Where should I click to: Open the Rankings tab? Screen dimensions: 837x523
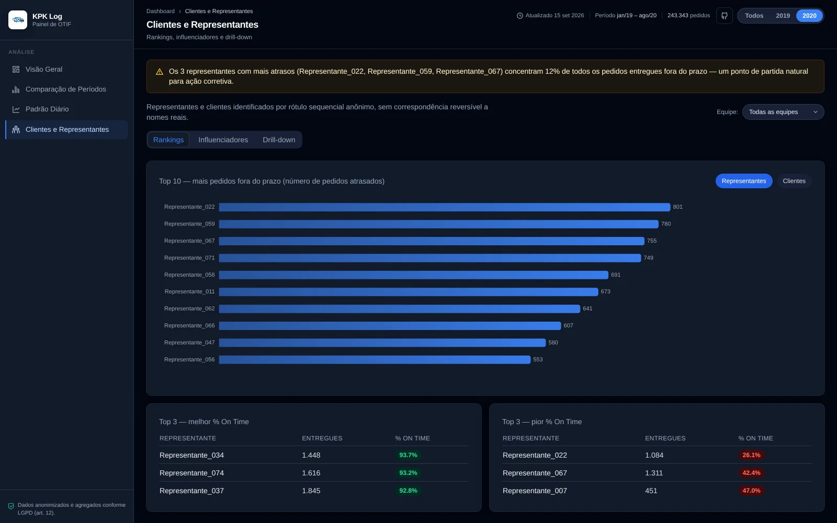[168, 140]
